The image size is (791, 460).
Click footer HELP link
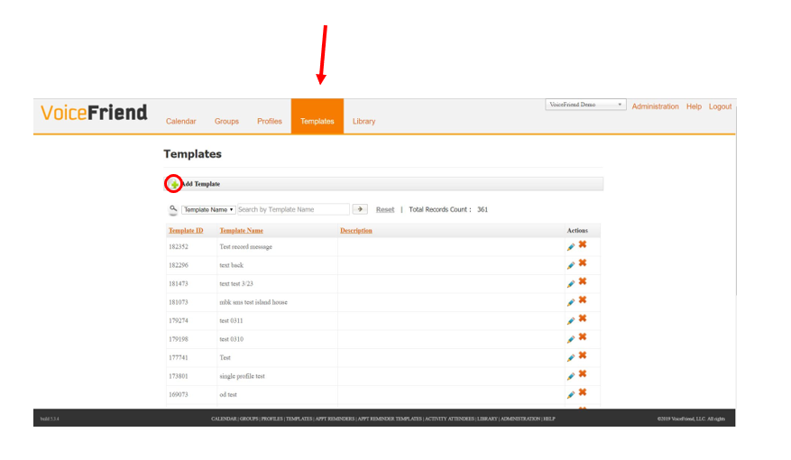coord(549,419)
